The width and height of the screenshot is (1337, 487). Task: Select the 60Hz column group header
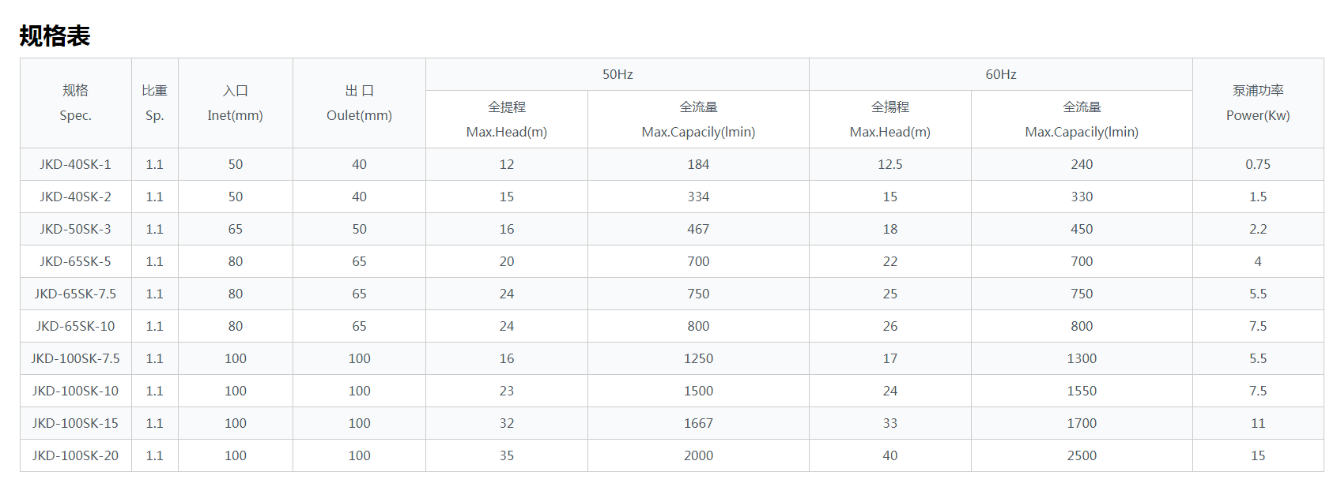pos(1000,74)
